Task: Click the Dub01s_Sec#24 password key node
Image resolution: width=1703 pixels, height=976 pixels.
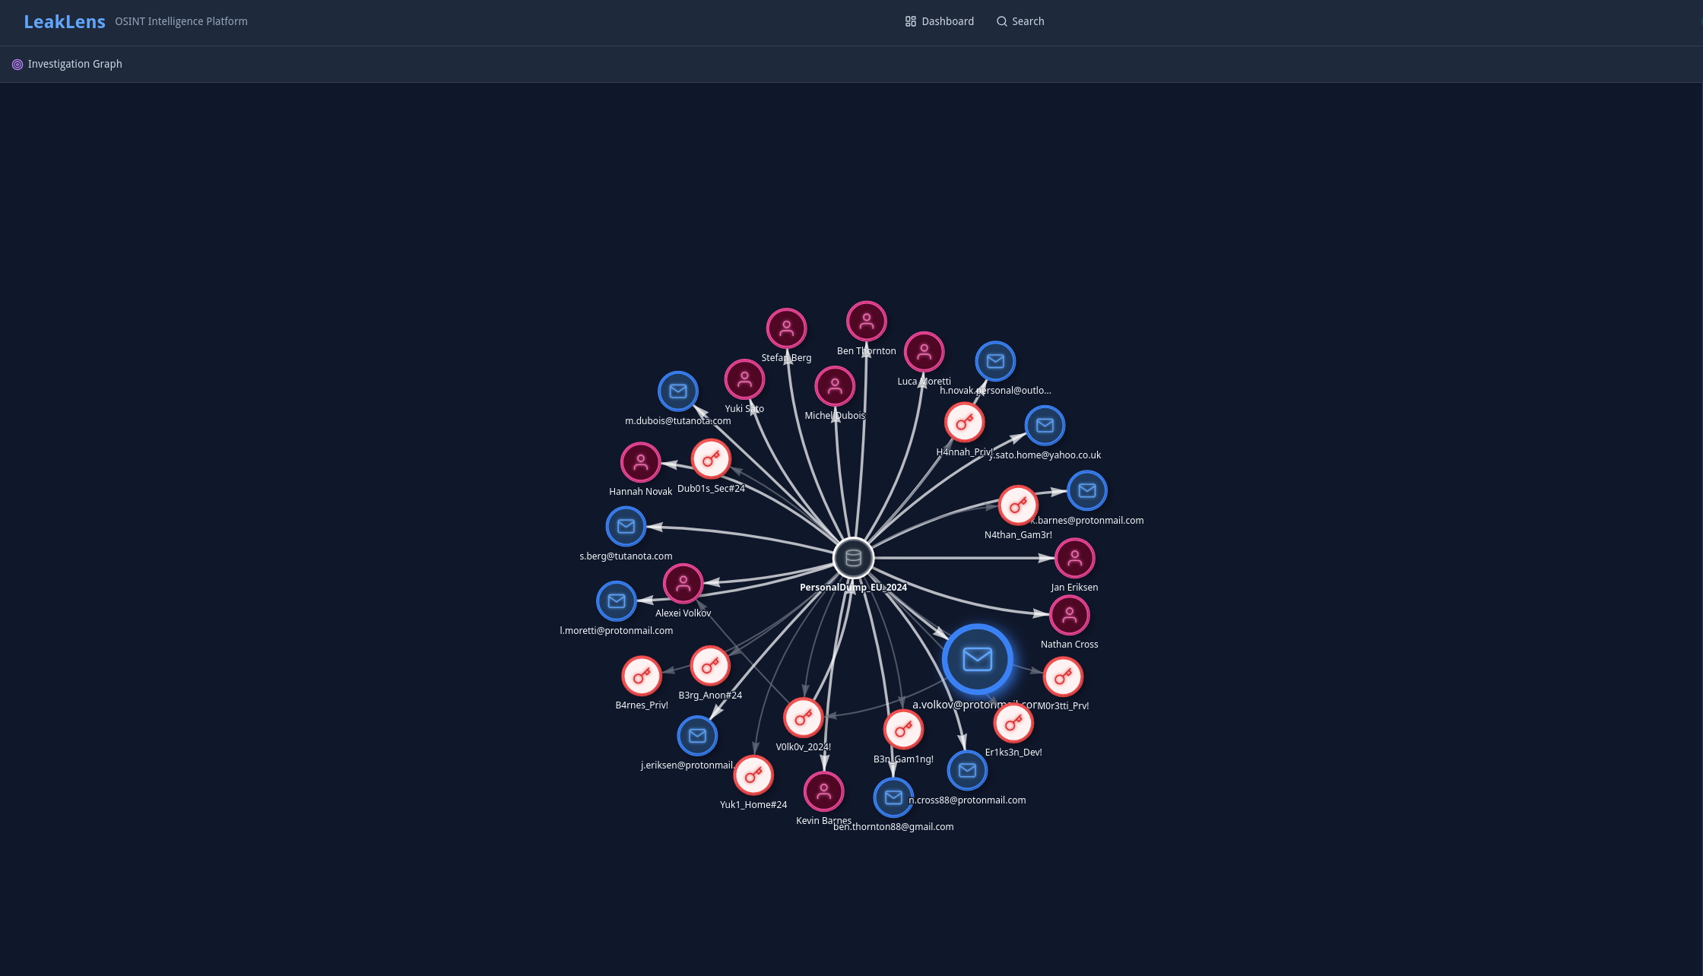Action: click(711, 459)
